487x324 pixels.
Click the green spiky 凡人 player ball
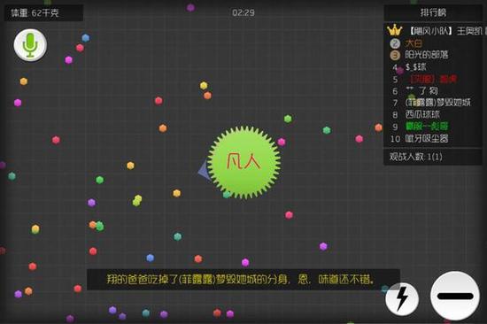243,162
